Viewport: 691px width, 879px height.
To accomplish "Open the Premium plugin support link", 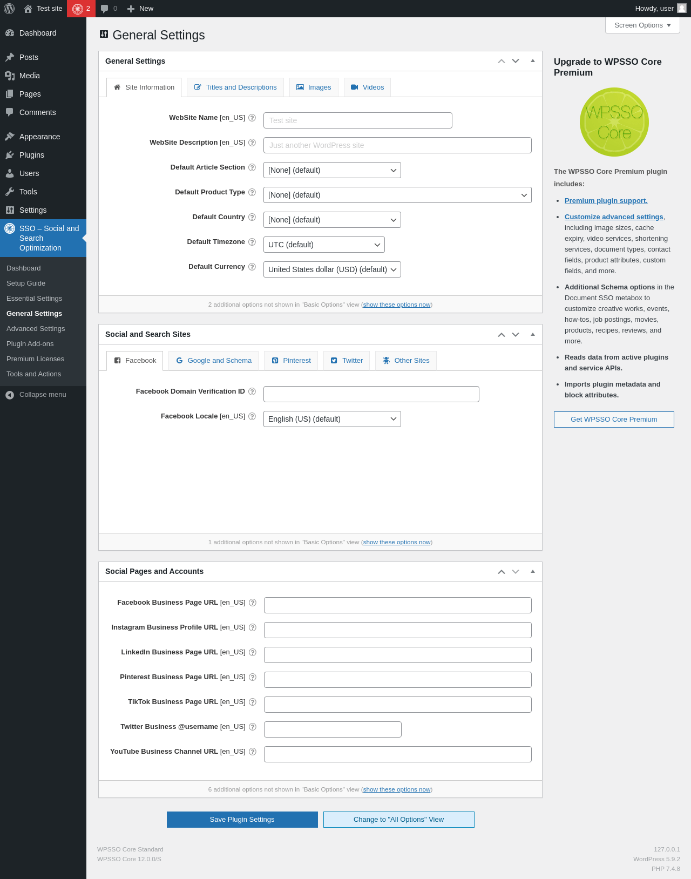I will (x=606, y=201).
